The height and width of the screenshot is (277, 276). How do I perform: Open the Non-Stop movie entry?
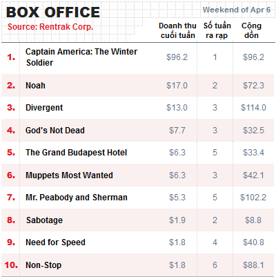coord(43,265)
